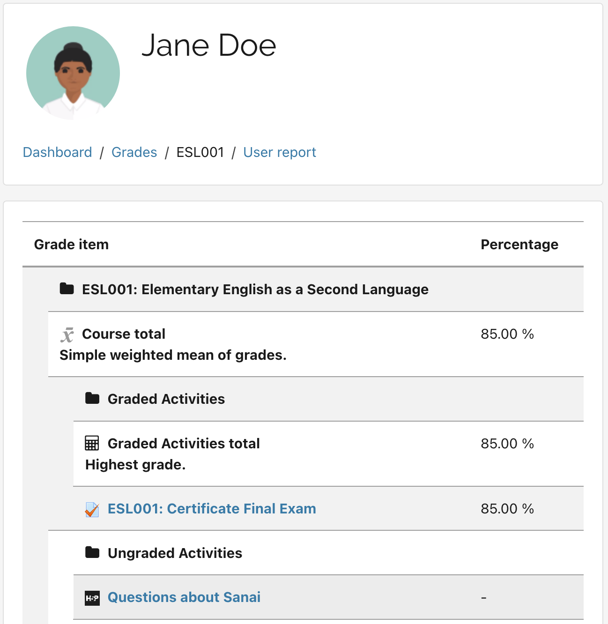
Task: Click the dash value for Questions about Sanai
Action: (x=484, y=598)
